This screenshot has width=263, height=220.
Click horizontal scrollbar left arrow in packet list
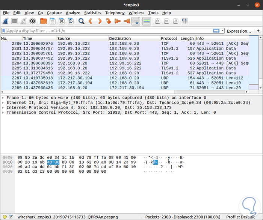2,92
